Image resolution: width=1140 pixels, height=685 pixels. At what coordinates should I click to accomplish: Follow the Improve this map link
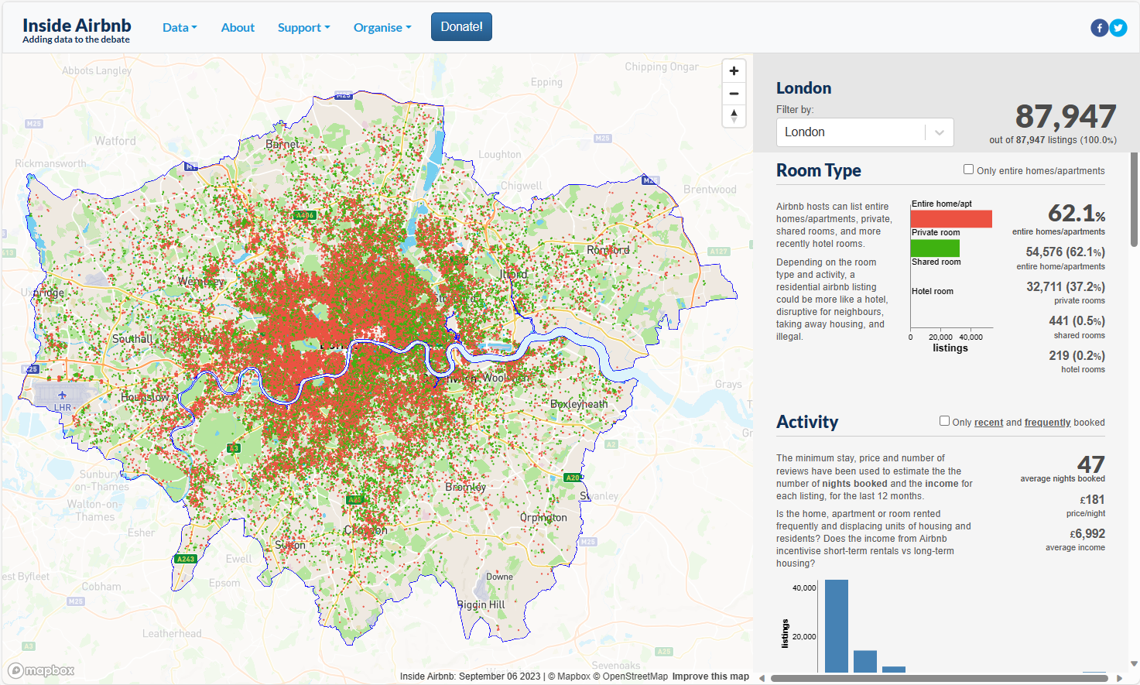[710, 676]
